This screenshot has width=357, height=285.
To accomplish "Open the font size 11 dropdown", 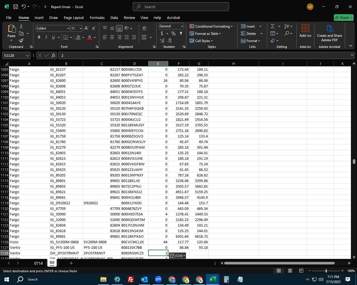I will coord(81,28).
